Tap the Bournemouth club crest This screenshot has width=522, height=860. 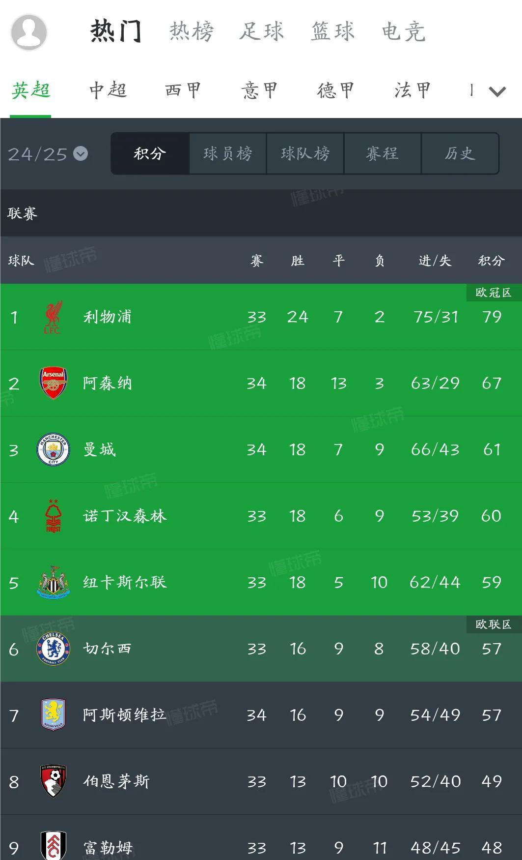[x=53, y=781]
